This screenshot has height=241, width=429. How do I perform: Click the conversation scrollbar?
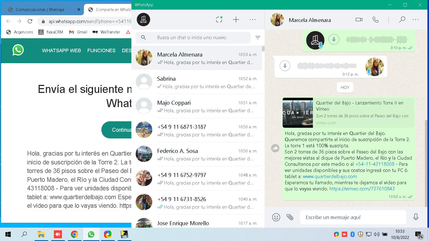[x=426, y=163]
